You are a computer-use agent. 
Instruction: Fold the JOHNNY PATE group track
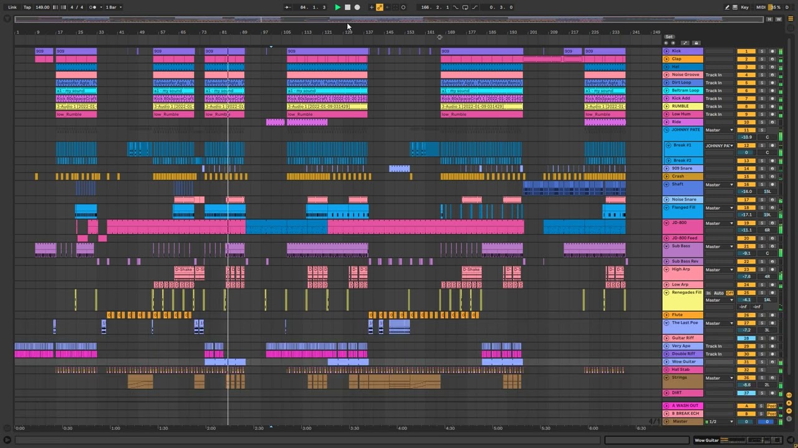click(x=666, y=130)
